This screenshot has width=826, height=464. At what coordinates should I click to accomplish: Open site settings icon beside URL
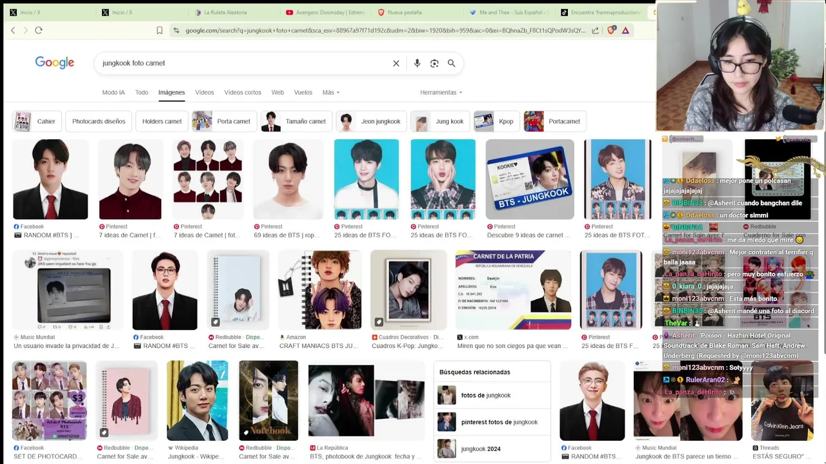[x=176, y=30]
